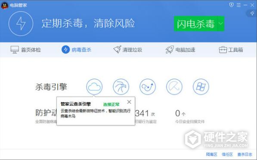Go to the 电脑加速 tab
This screenshot has height=160, width=257.
[180, 49]
